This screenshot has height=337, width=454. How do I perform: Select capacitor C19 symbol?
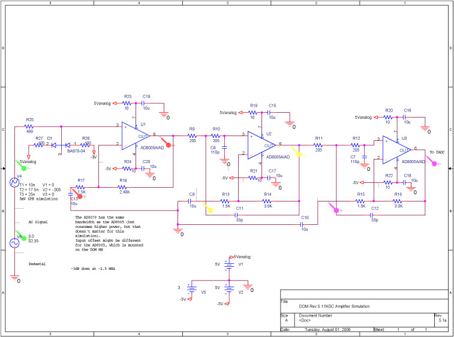143,103
